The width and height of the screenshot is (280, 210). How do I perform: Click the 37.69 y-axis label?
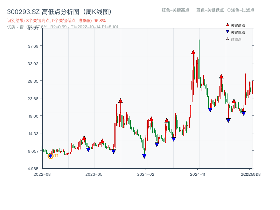click(33, 46)
